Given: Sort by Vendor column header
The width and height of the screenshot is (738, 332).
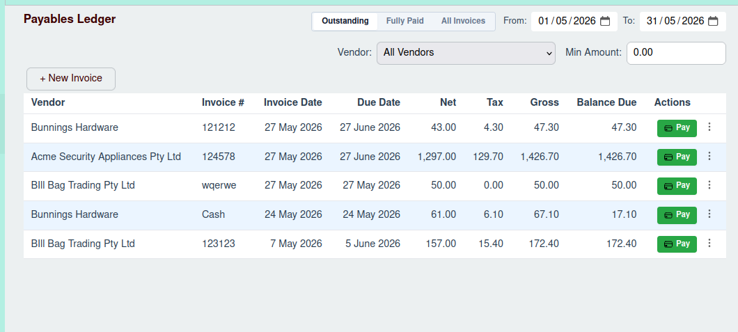Looking at the screenshot, I should tap(48, 102).
